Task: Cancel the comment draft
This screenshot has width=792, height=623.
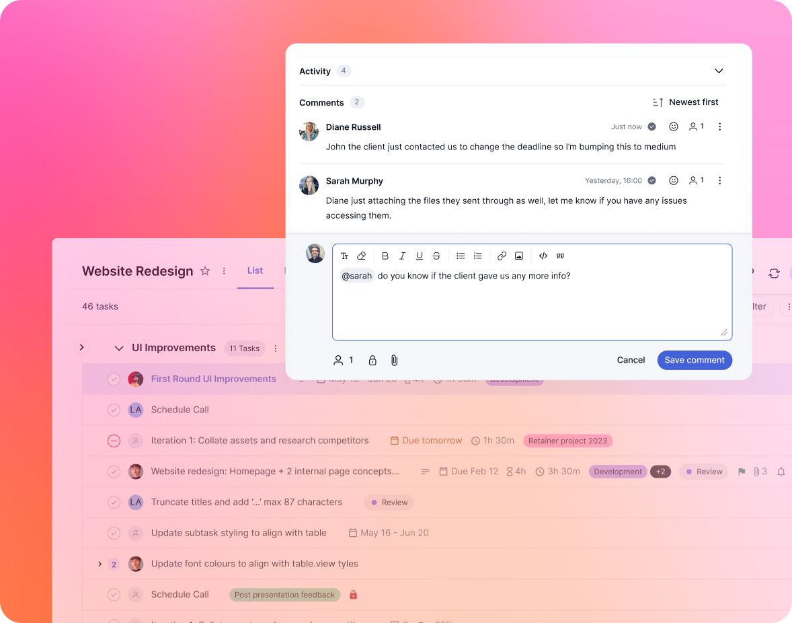Action: (631, 360)
